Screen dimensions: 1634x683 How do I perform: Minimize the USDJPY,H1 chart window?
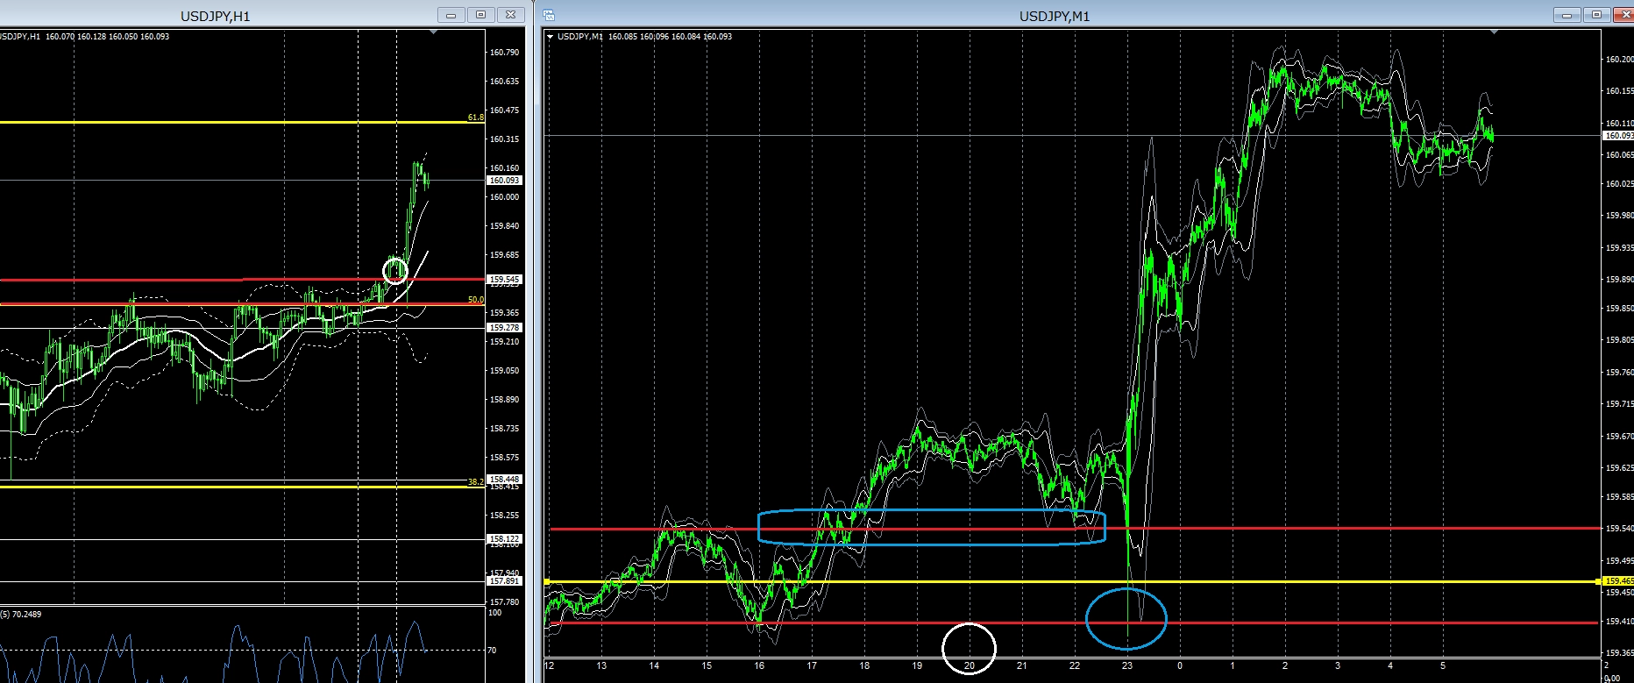pyautogui.click(x=451, y=15)
